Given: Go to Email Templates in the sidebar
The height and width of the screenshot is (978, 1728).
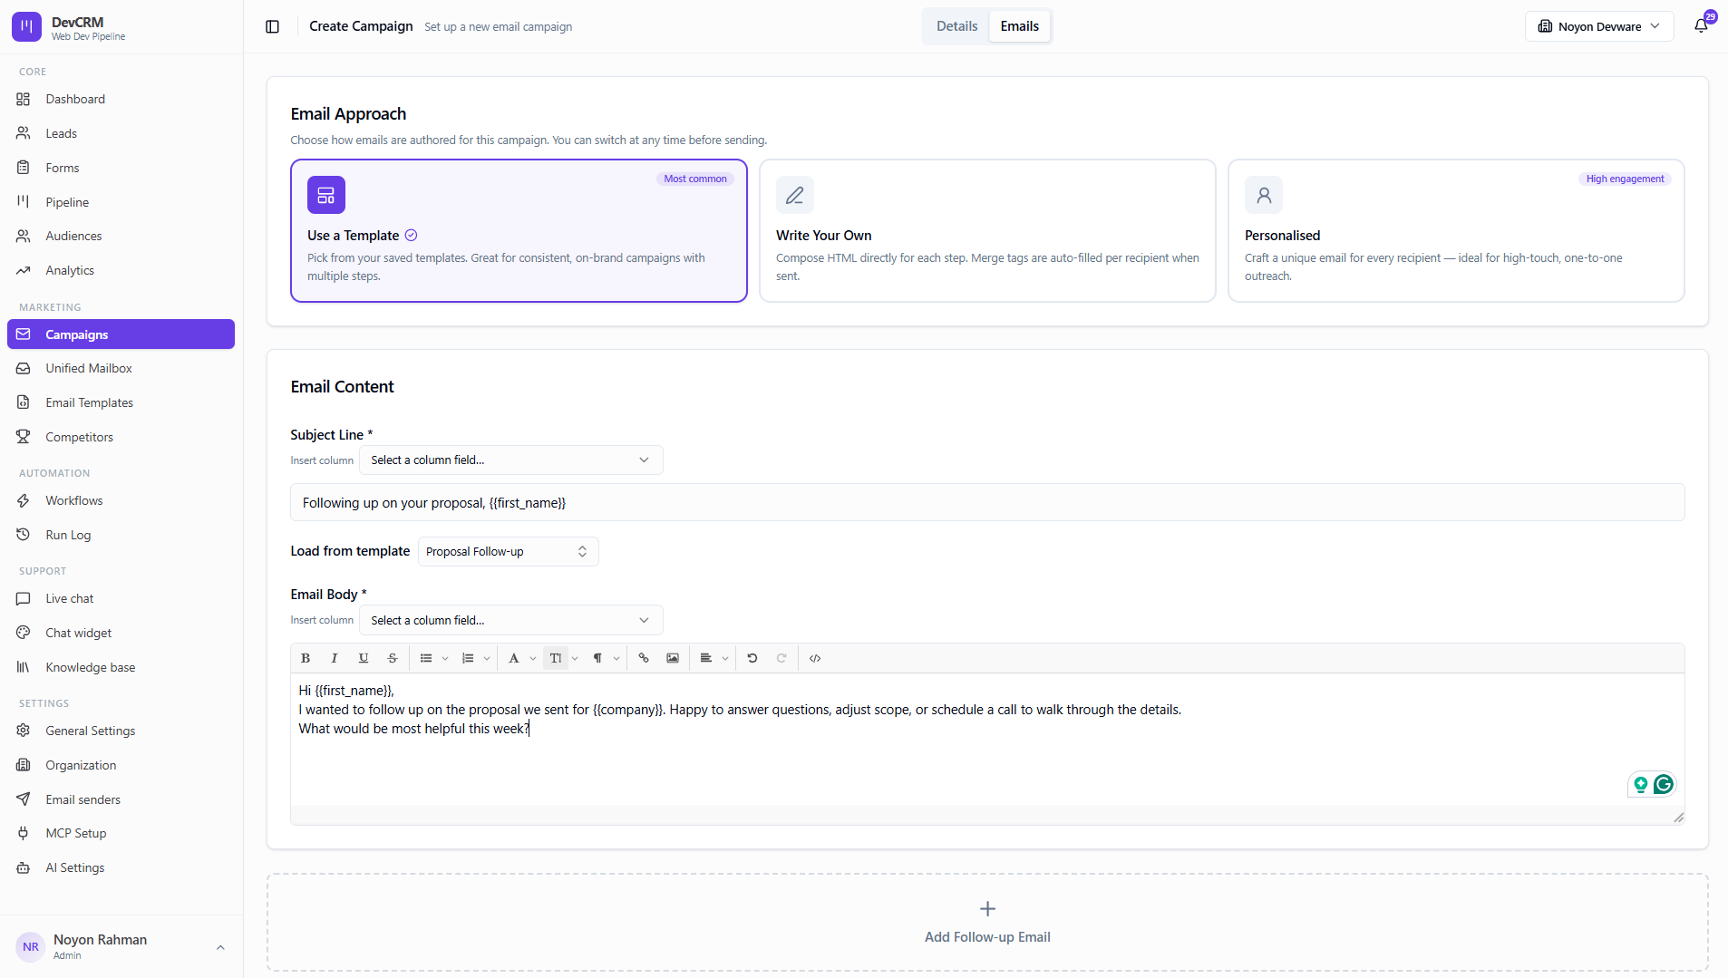Looking at the screenshot, I should [x=121, y=402].
